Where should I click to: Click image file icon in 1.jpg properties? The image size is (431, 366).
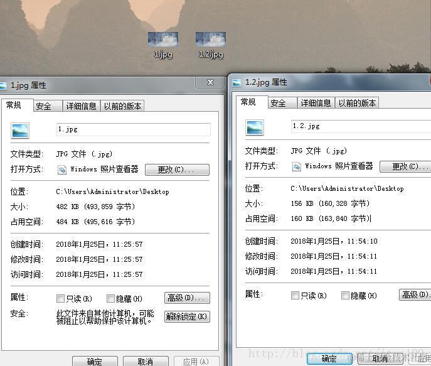[20, 131]
